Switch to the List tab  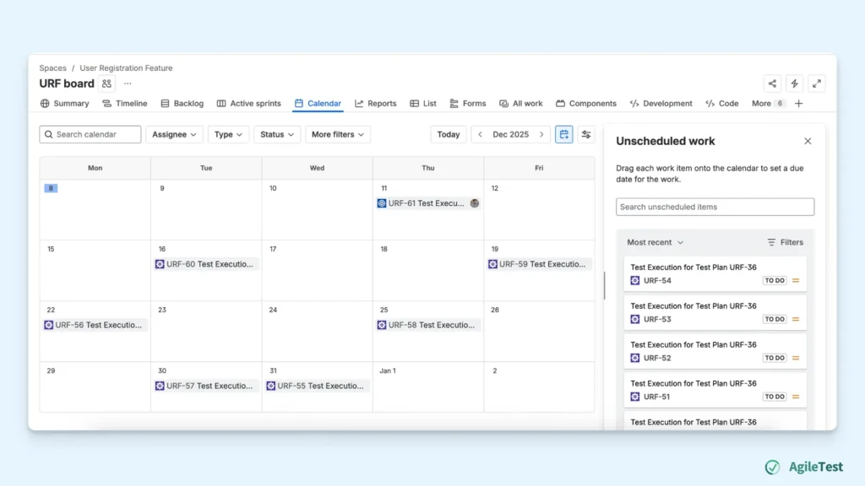pos(423,104)
